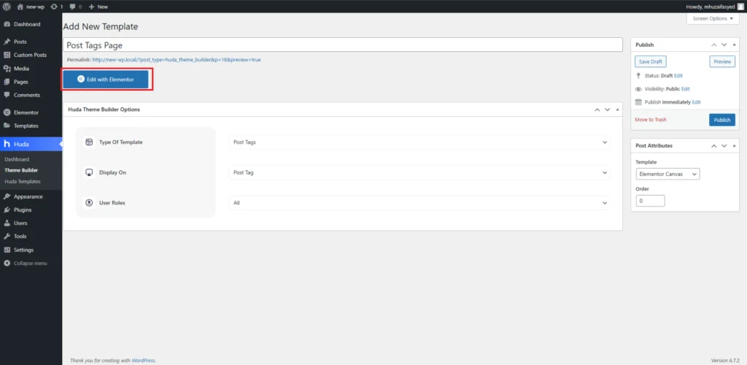Viewport: 747px width, 365px height.
Task: Open the User Roles dropdown
Action: coord(419,203)
